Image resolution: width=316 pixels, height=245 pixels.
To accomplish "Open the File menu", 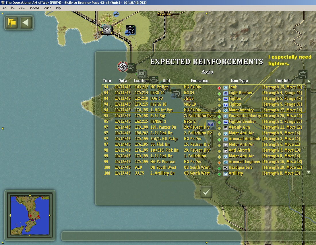I will (4, 8).
